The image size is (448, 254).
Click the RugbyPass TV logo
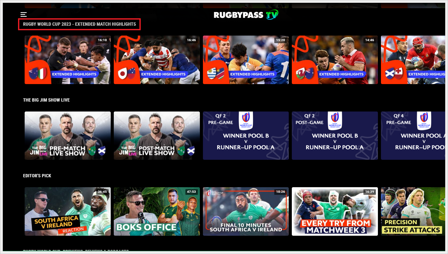click(x=246, y=15)
